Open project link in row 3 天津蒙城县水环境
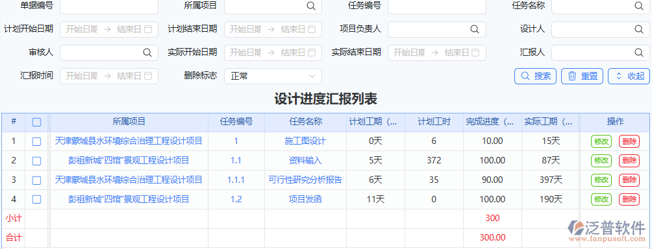The image size is (652, 249). (129, 180)
